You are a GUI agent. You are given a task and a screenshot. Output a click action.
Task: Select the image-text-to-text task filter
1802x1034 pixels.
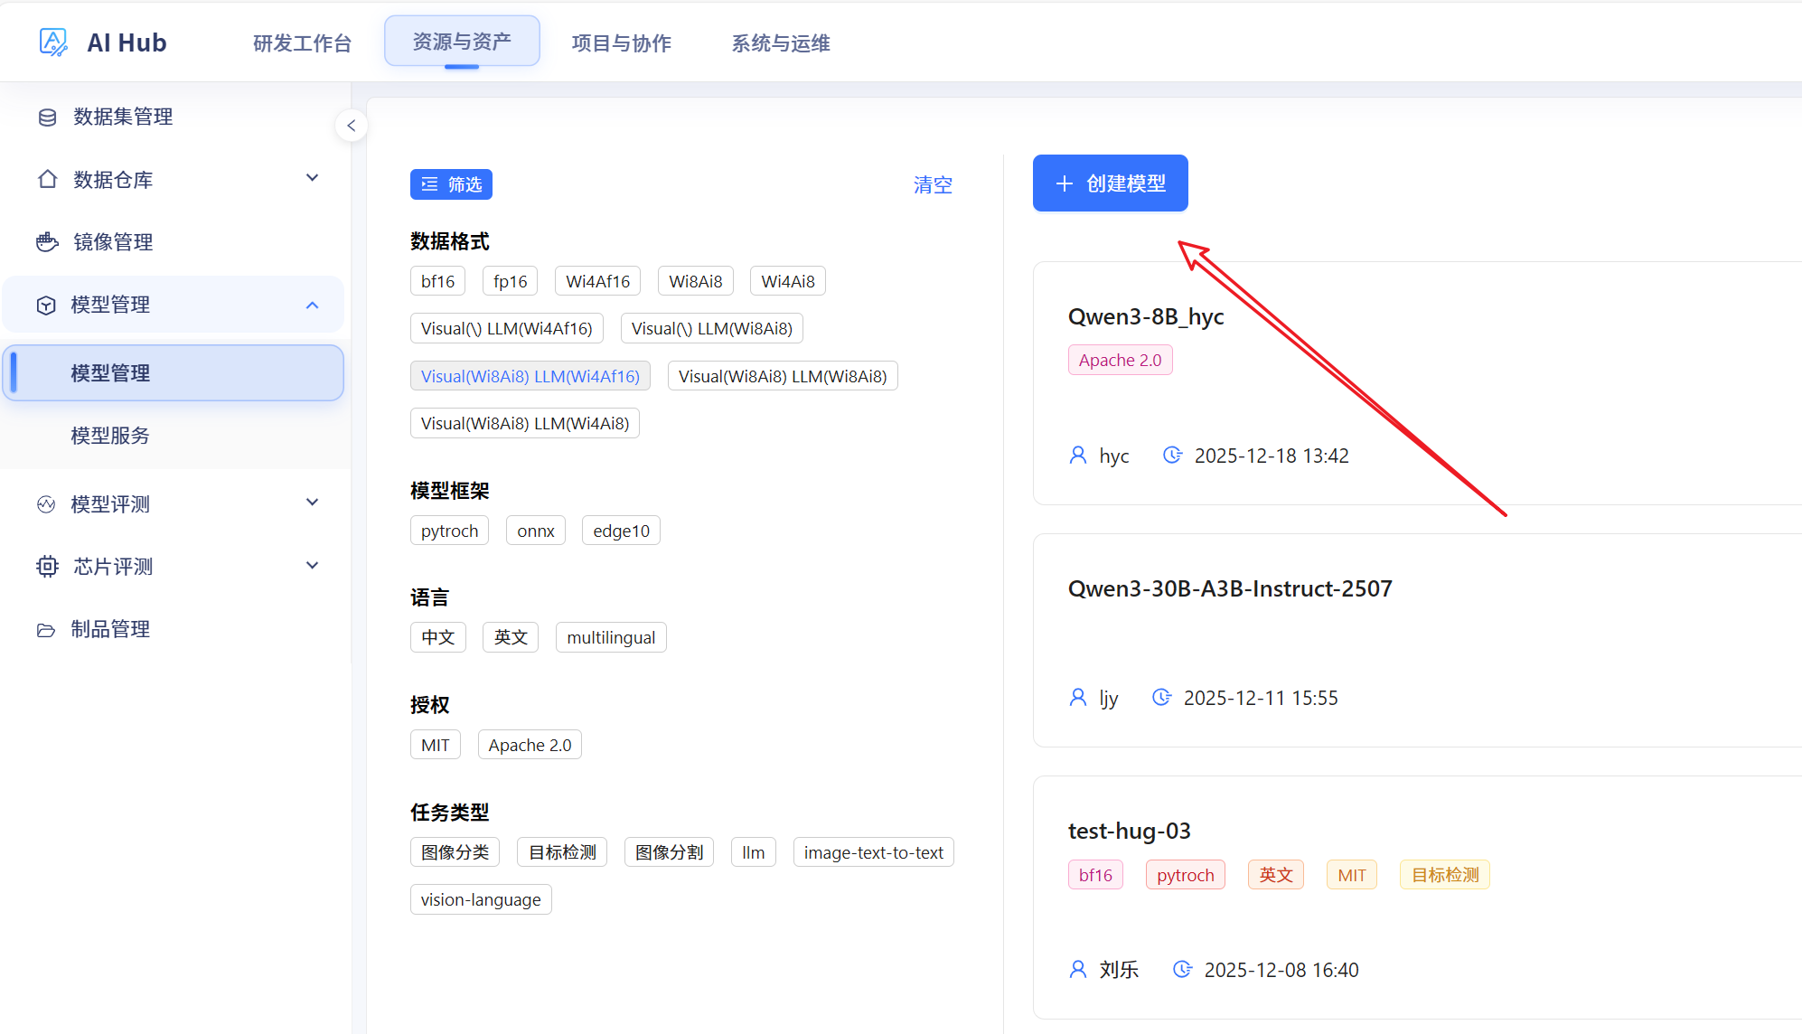[x=874, y=852]
